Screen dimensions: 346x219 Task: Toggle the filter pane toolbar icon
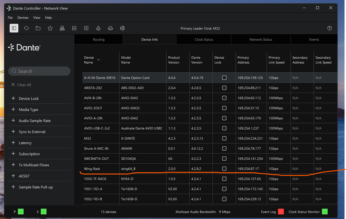pos(14,28)
